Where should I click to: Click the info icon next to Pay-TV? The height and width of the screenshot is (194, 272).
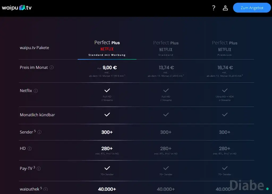point(39,168)
